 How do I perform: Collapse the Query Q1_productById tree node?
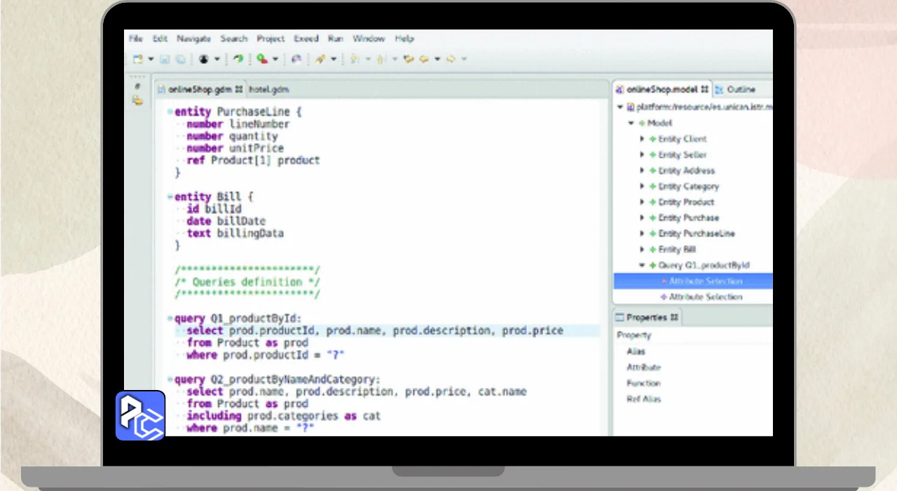coord(642,265)
